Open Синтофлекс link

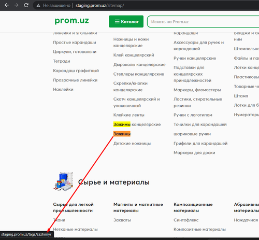coord(186,220)
